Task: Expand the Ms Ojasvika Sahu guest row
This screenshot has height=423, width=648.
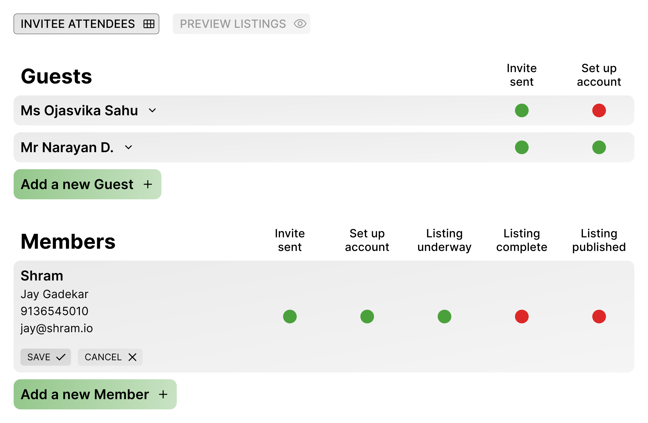Action: [x=153, y=110]
